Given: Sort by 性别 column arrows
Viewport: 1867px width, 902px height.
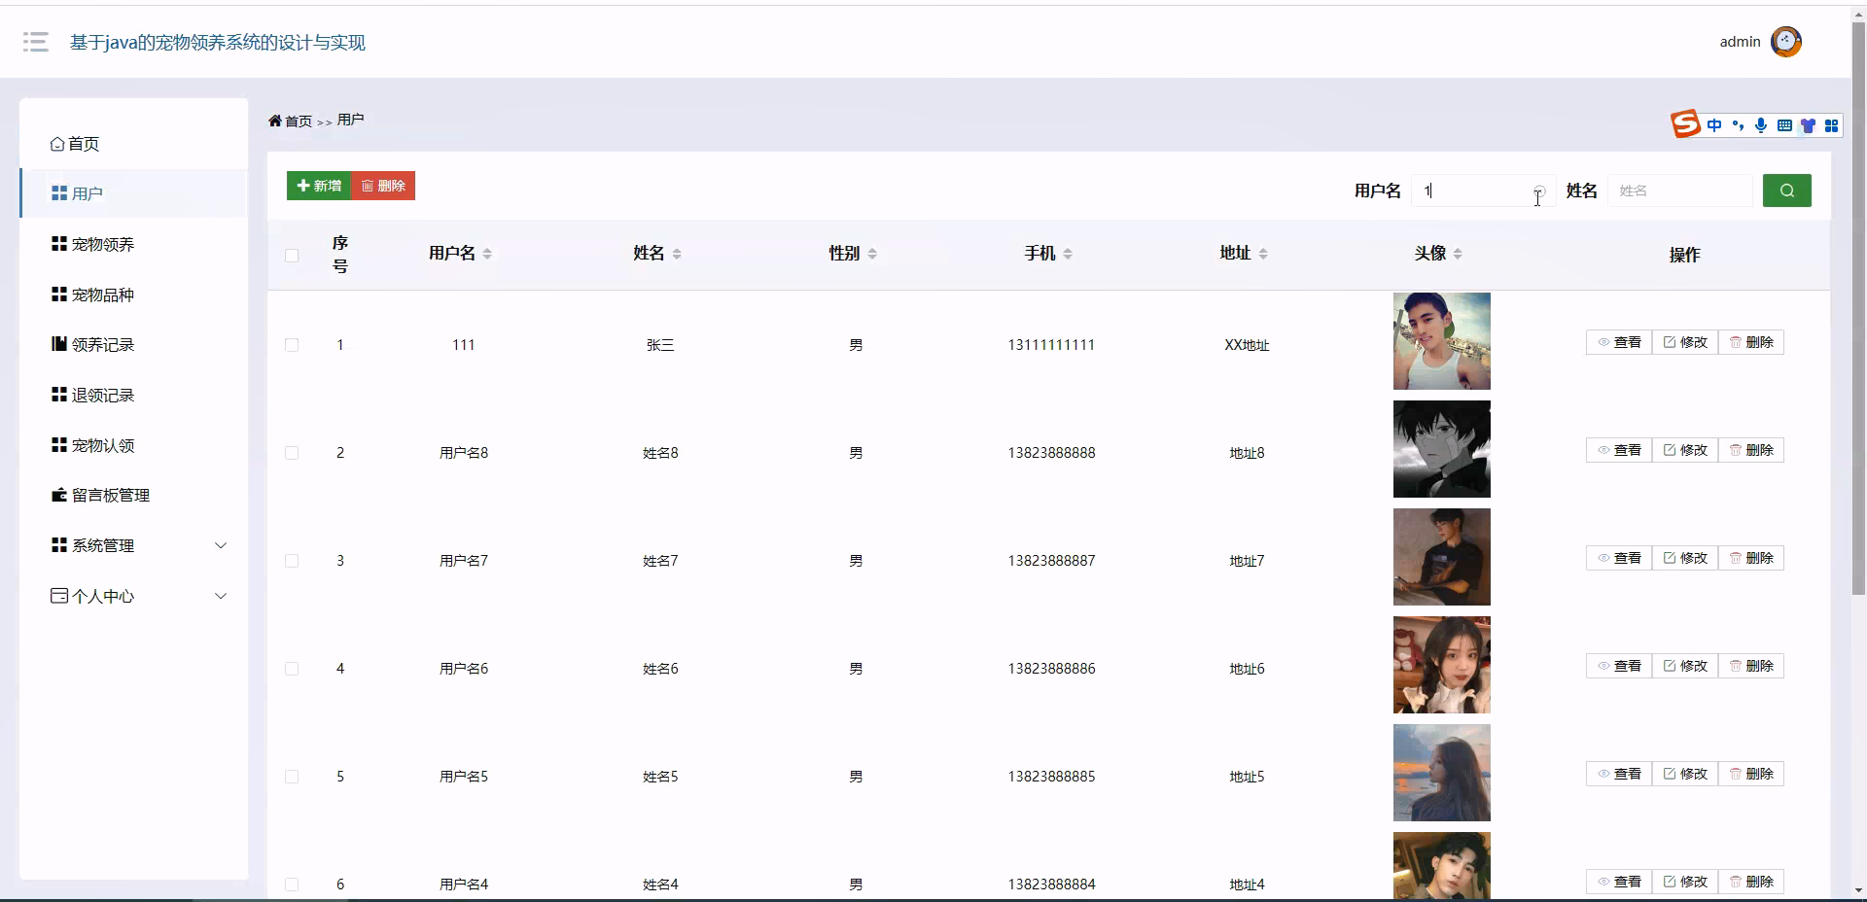Looking at the screenshot, I should point(872,254).
